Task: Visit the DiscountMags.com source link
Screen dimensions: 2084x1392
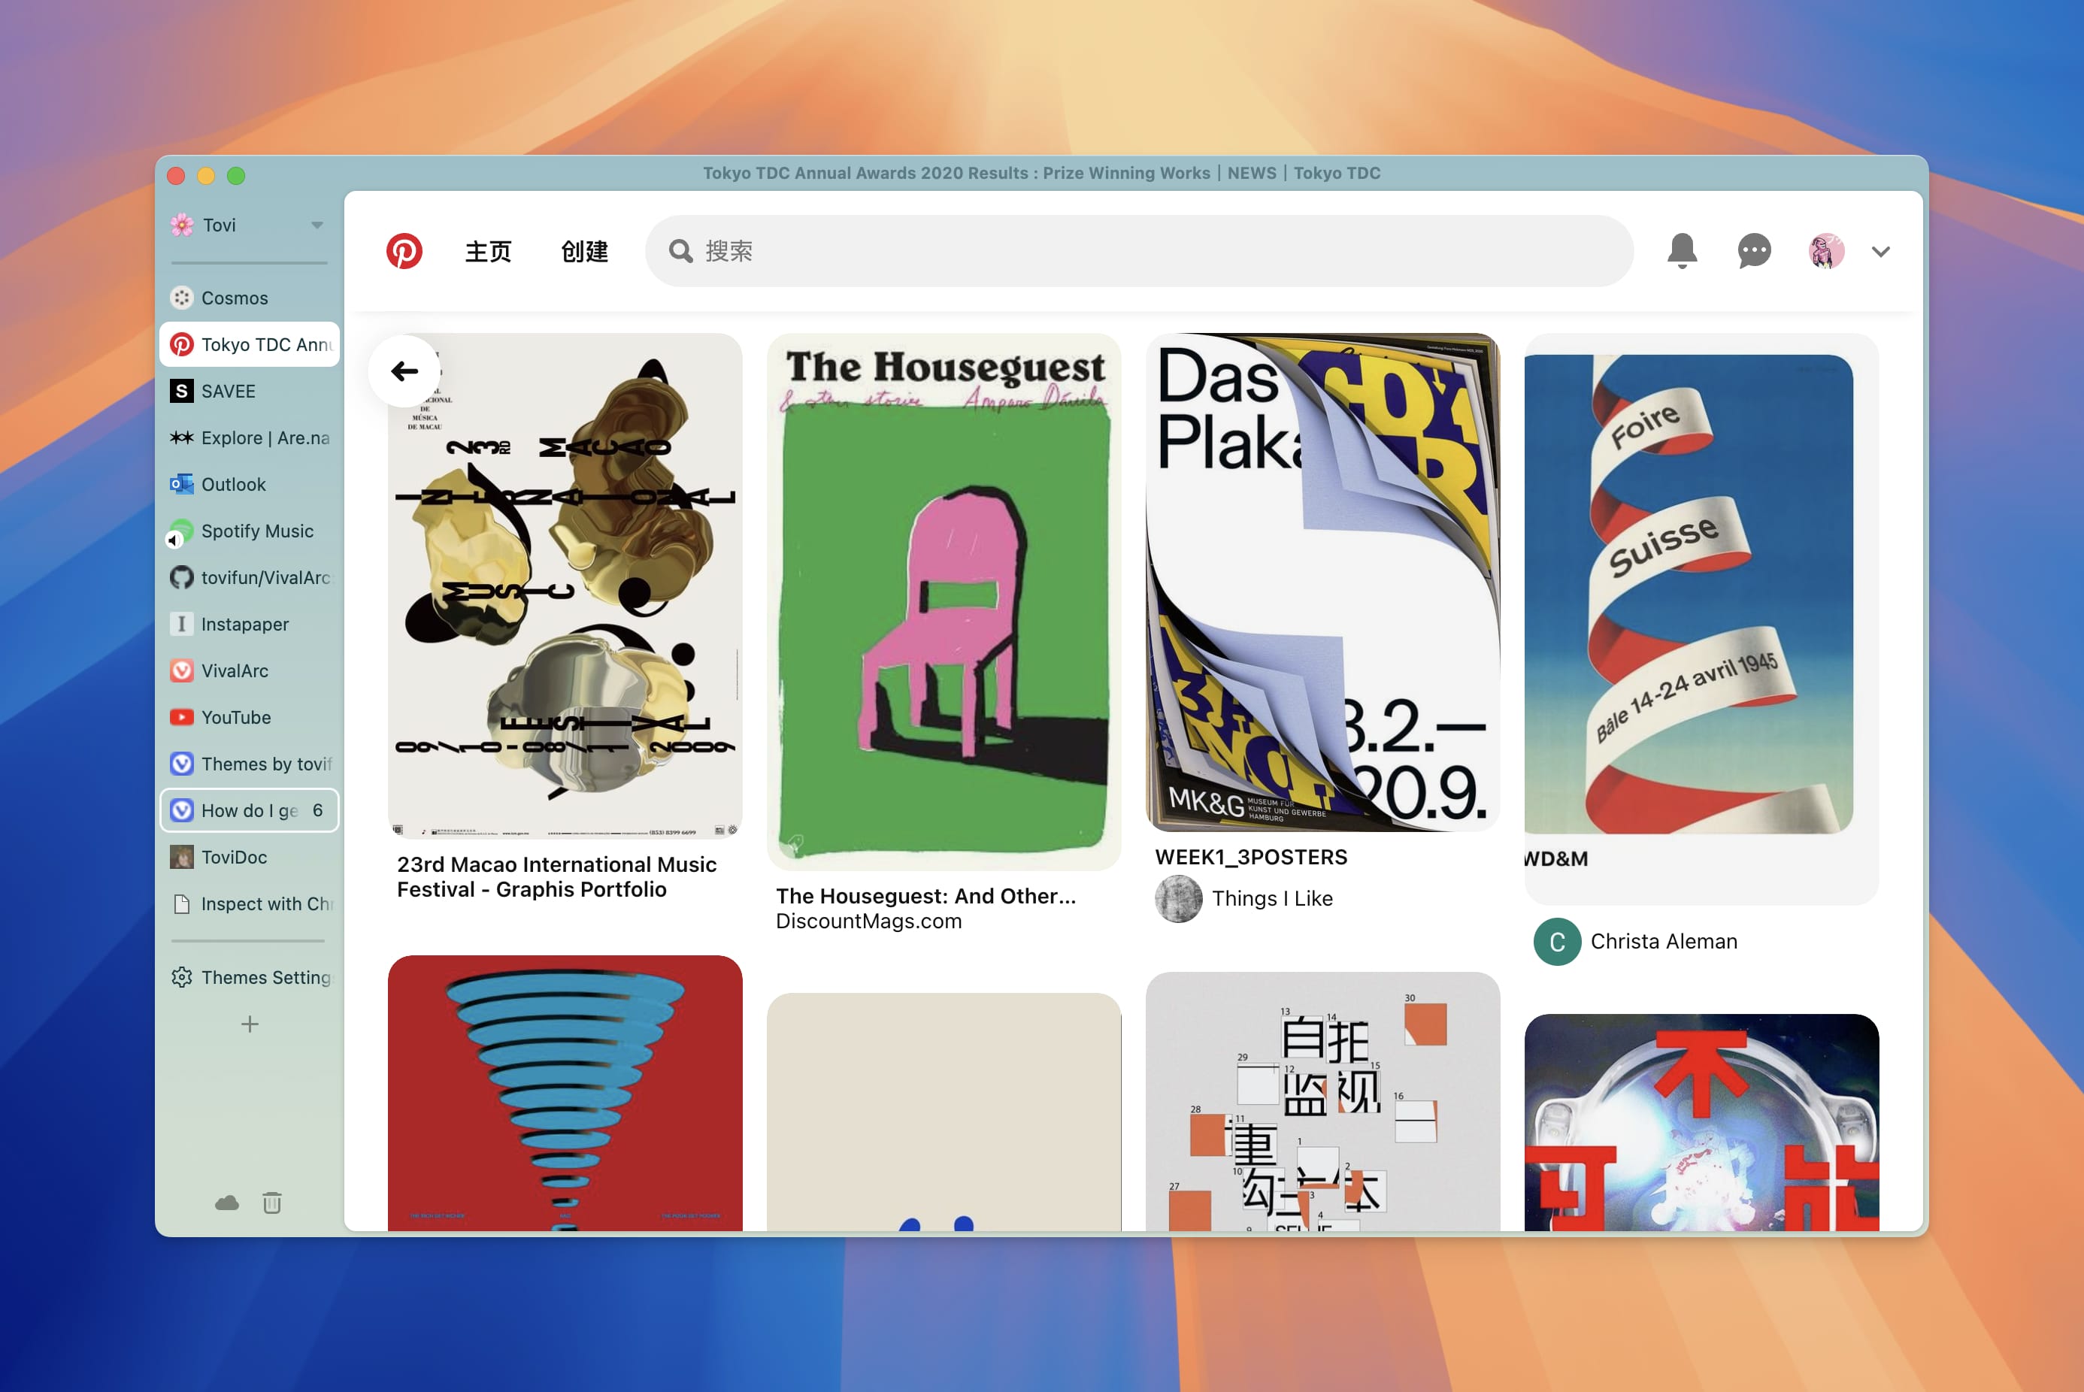Action: 869,921
